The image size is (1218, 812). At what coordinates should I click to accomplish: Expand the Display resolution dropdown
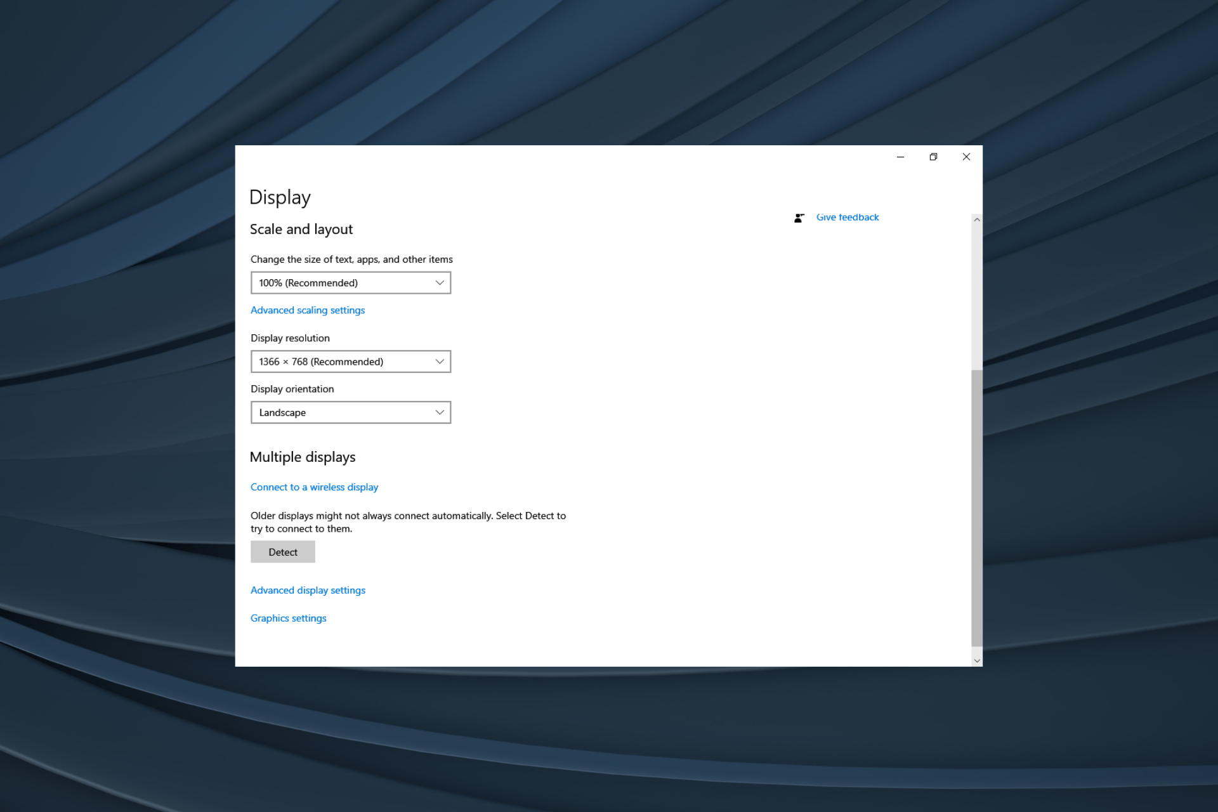coord(349,362)
